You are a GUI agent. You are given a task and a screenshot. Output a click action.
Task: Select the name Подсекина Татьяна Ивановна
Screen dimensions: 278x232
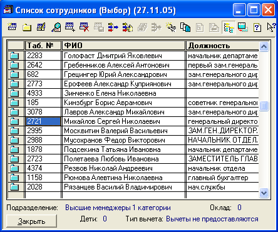click(112, 149)
